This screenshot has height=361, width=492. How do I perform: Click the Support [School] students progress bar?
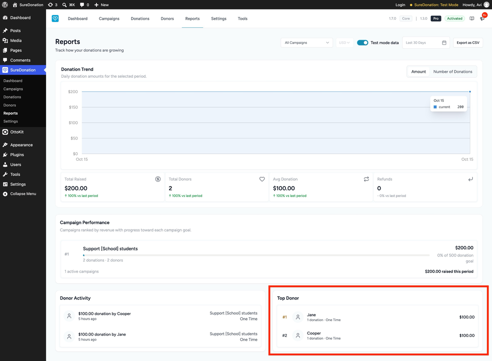[256, 255]
